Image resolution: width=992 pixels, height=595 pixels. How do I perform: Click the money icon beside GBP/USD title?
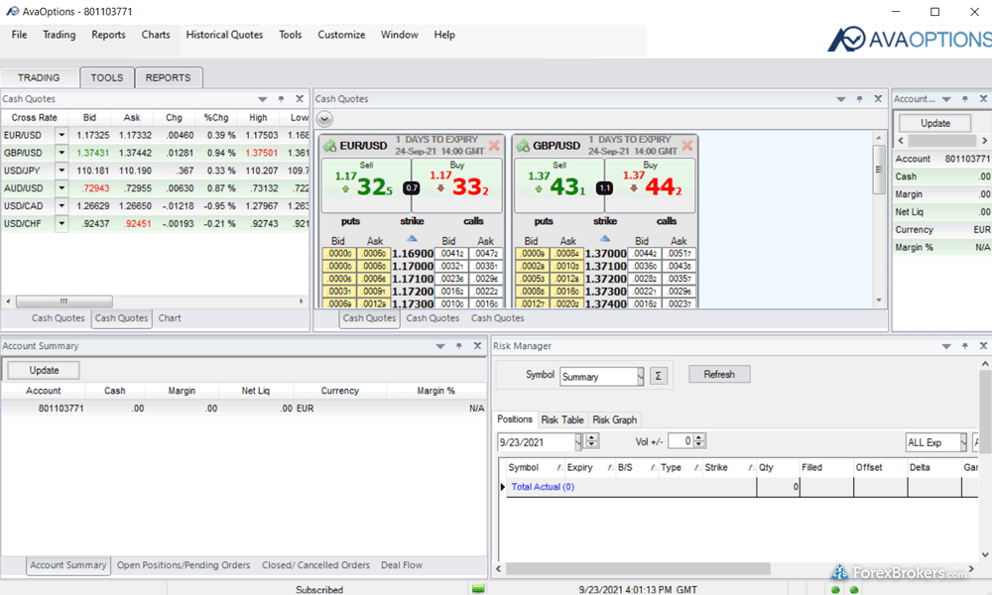[523, 146]
